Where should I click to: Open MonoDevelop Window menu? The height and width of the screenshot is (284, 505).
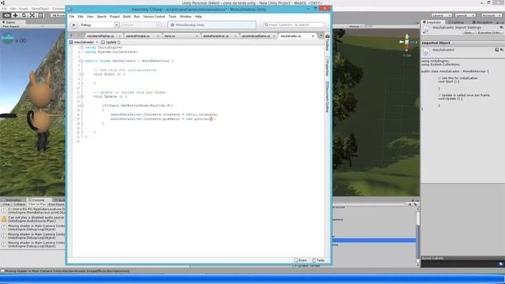(185, 17)
